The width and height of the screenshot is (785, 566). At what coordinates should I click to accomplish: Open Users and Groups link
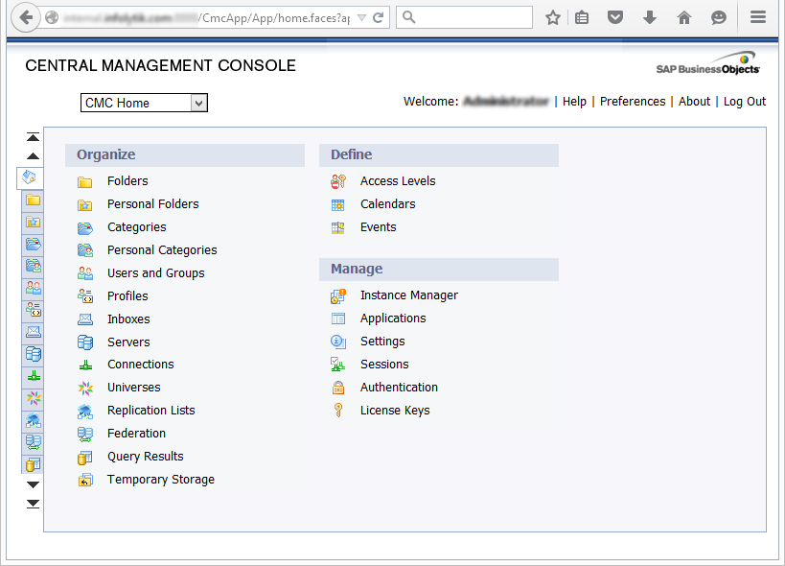pos(155,273)
